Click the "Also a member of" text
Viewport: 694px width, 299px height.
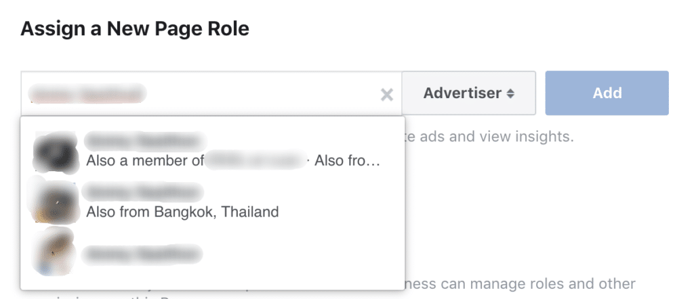point(144,161)
